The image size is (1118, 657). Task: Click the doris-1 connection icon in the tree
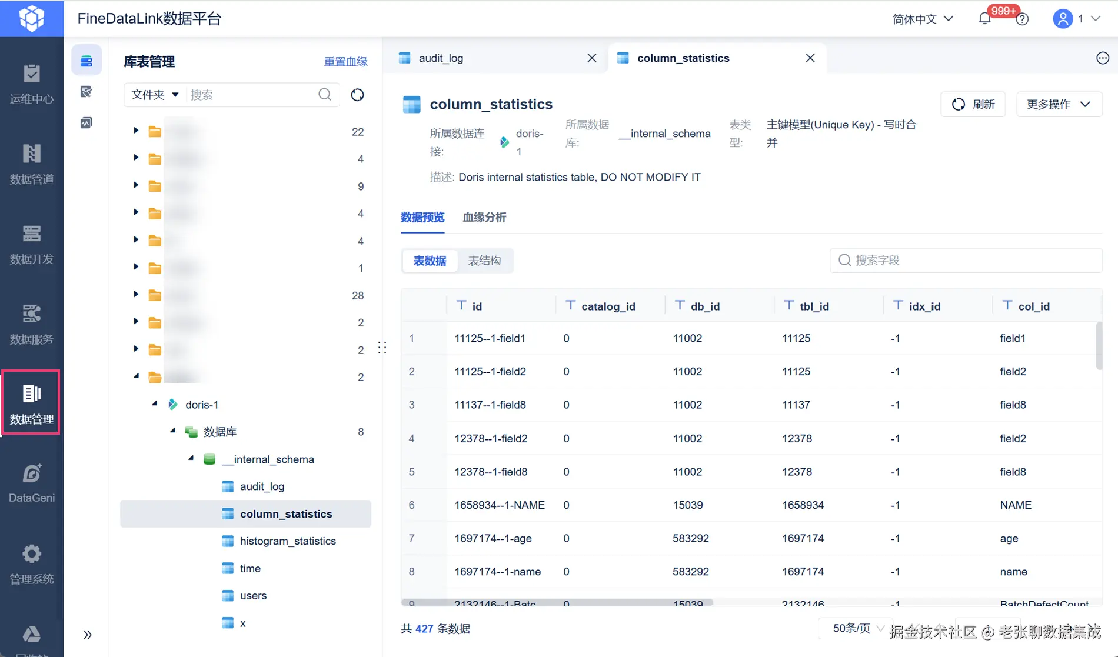pos(173,405)
